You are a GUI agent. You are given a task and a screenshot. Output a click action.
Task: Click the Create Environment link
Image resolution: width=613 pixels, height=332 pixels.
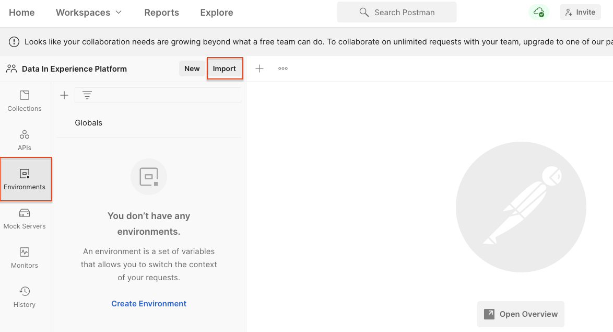(x=149, y=304)
